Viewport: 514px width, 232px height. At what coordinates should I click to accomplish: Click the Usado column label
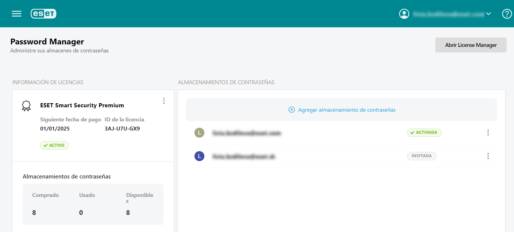pos(87,195)
